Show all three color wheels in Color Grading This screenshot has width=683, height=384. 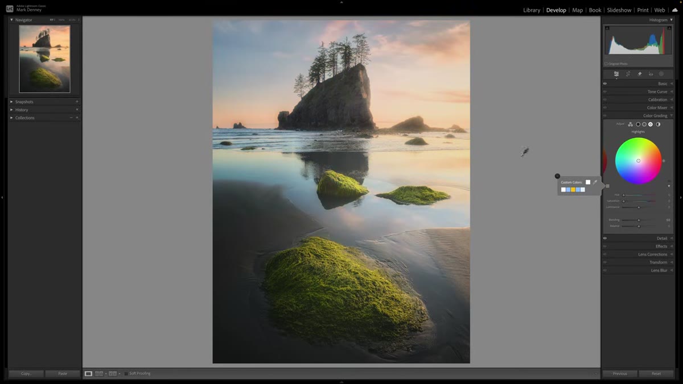tap(631, 124)
